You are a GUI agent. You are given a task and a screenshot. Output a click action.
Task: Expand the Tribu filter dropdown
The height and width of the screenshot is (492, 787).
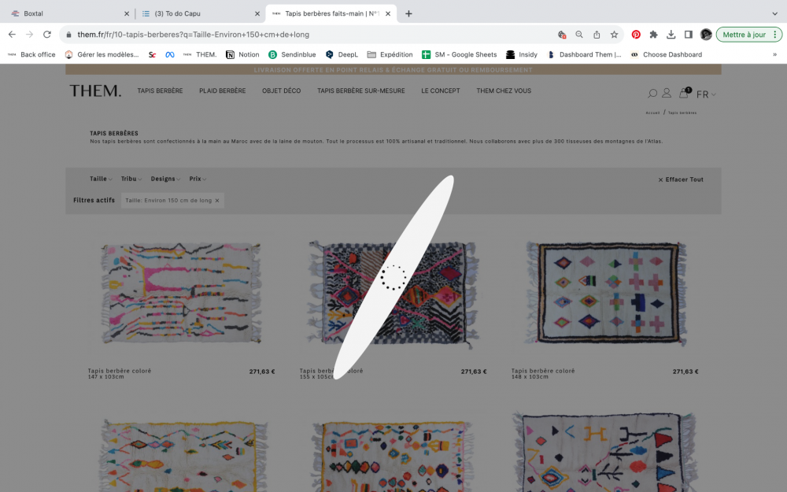coord(131,179)
